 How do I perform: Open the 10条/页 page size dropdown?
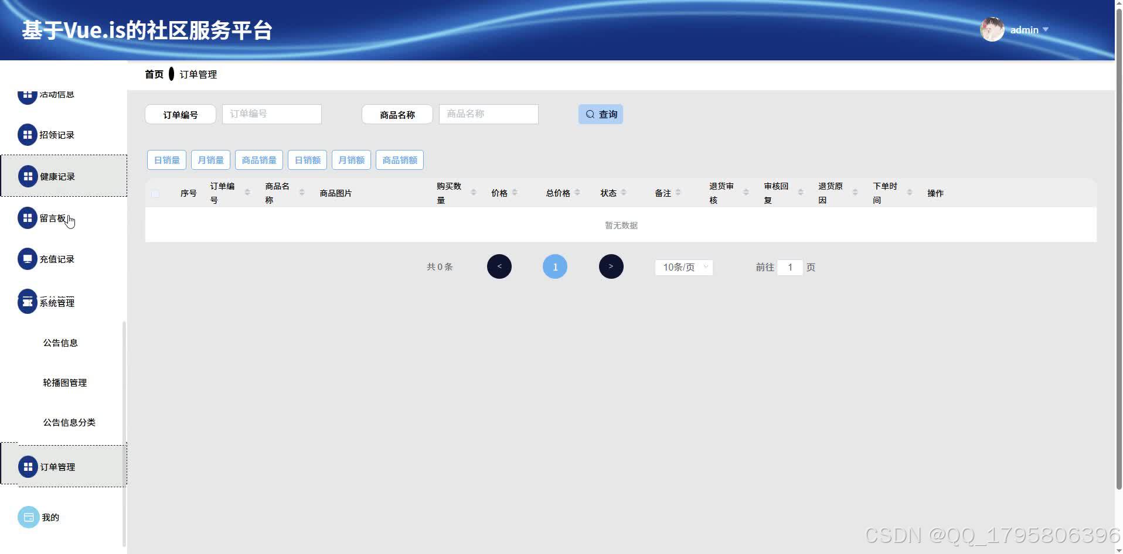pos(684,267)
